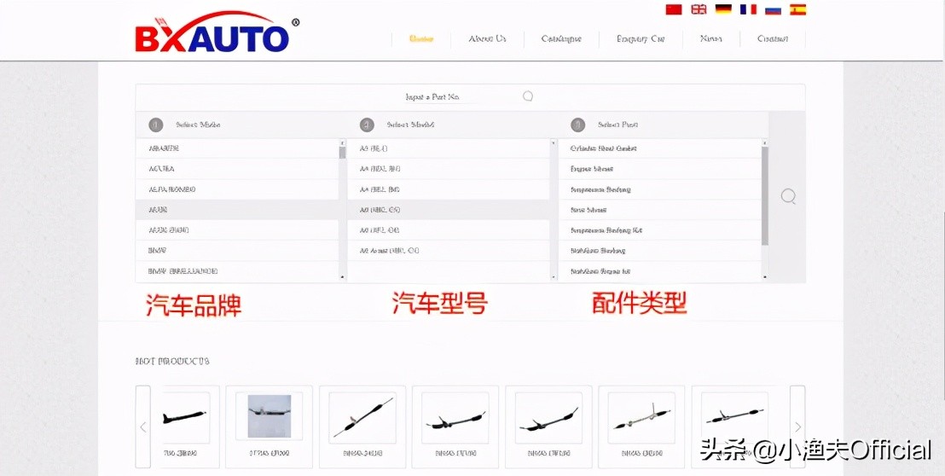The image size is (945, 476).
Task: Pick the highlighted AUDI make row
Action: (237, 210)
